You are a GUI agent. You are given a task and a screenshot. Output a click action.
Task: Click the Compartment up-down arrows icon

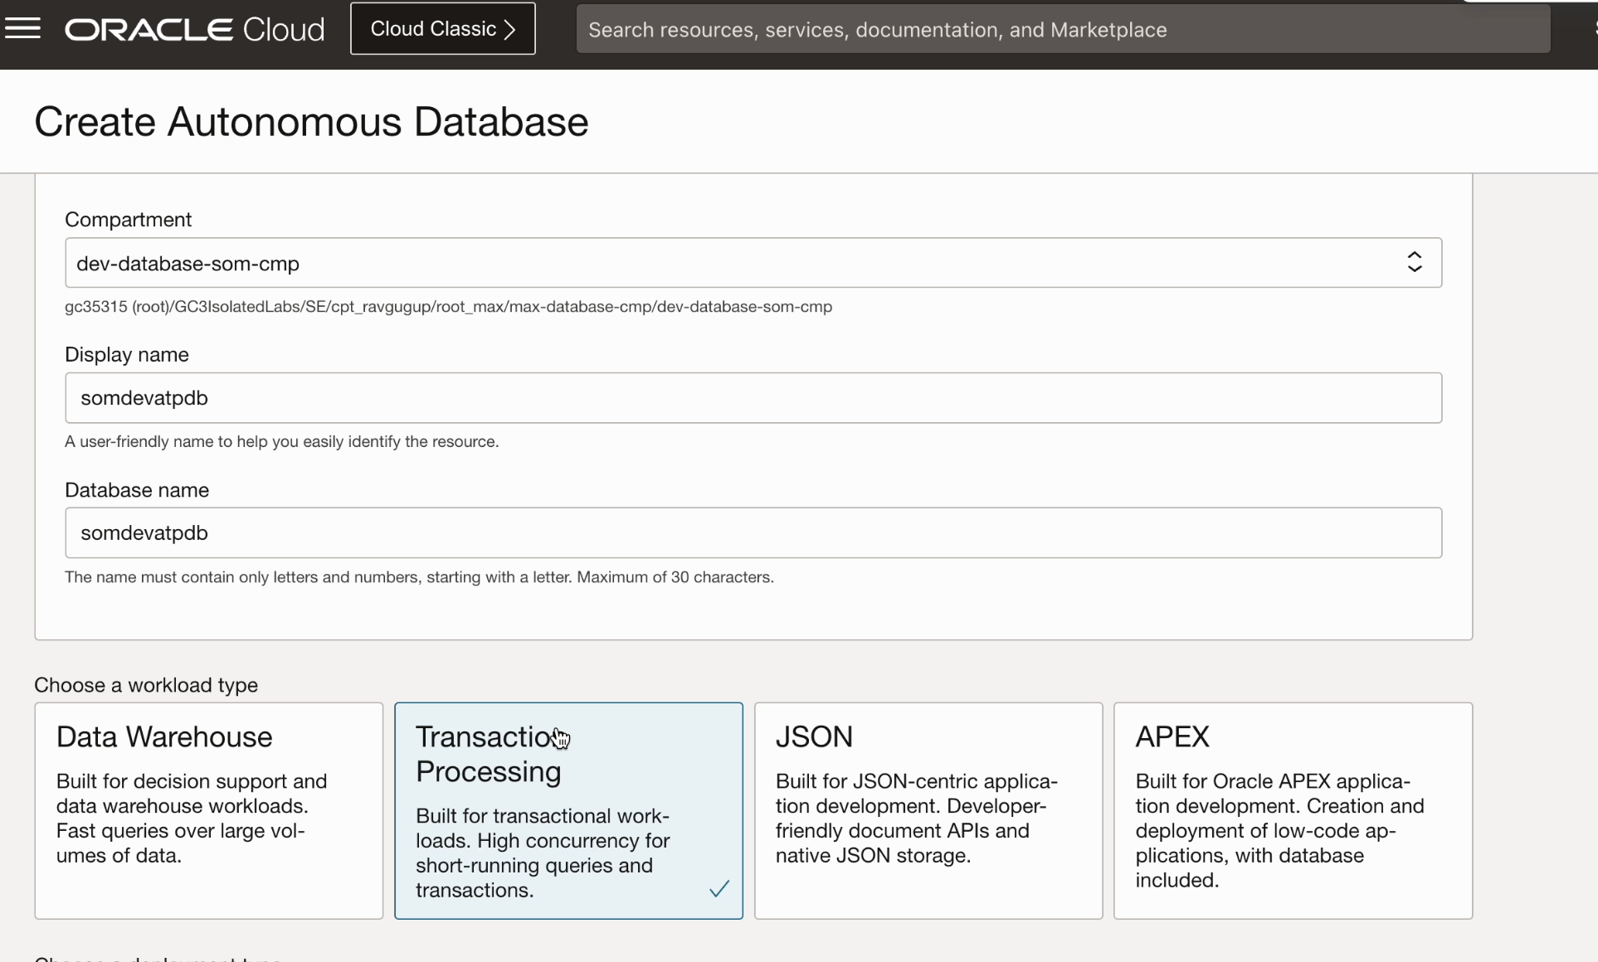(x=1415, y=263)
